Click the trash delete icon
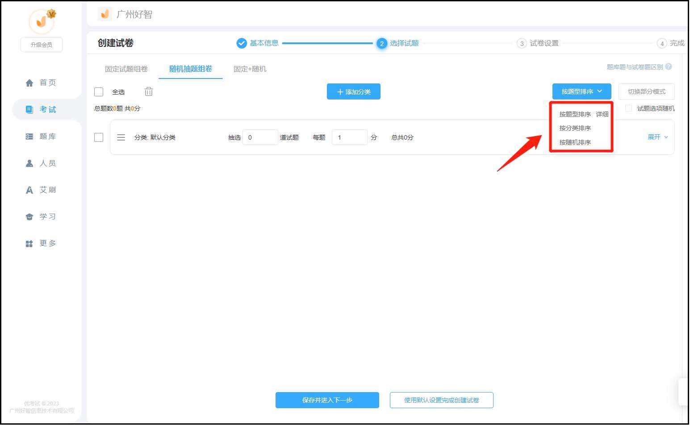This screenshot has height=426, width=690. [149, 92]
